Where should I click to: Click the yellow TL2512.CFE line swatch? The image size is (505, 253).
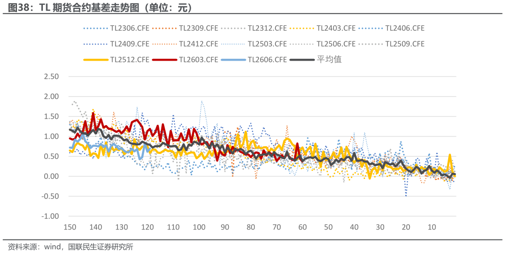95,60
